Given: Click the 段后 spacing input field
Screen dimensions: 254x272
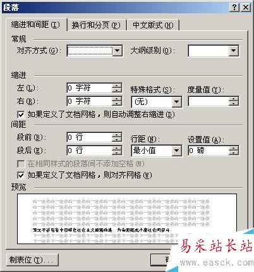Looking at the screenshot, I should click(90, 151).
